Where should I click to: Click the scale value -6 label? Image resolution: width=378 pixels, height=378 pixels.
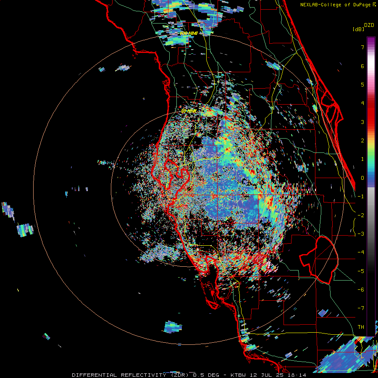pos(361,290)
